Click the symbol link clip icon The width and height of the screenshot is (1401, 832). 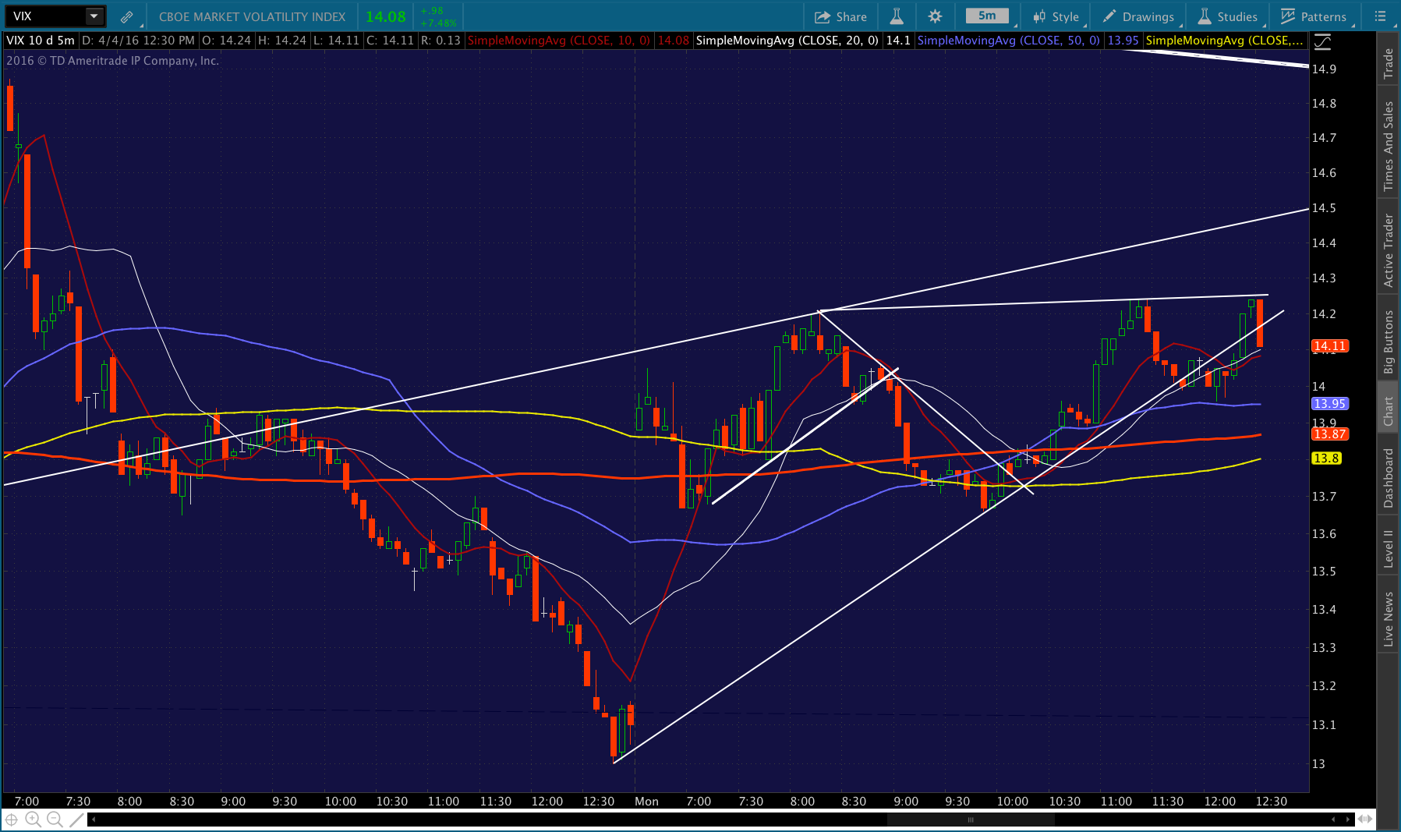click(x=126, y=16)
